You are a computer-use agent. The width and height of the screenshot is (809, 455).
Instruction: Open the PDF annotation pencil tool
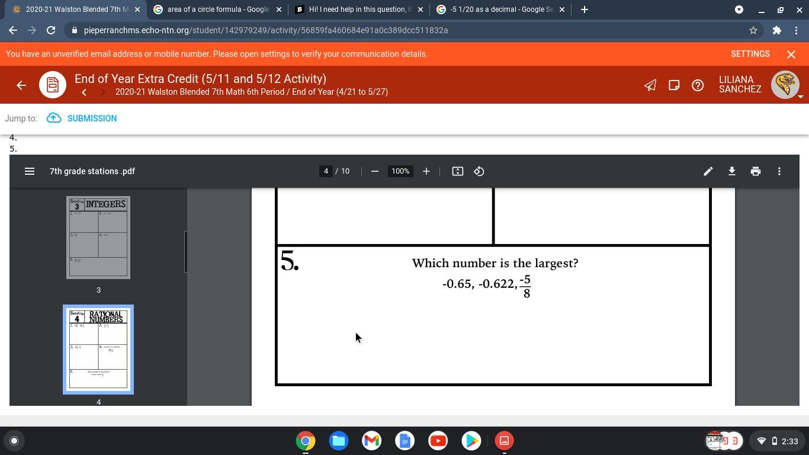pos(708,171)
